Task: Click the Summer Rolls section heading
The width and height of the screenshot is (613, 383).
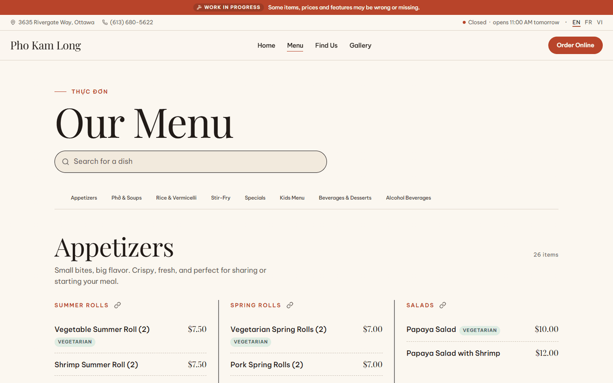Action: point(82,305)
